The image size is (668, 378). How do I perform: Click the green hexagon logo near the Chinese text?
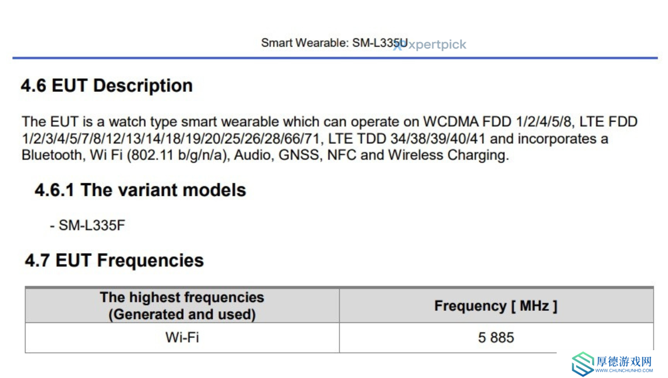point(583,364)
